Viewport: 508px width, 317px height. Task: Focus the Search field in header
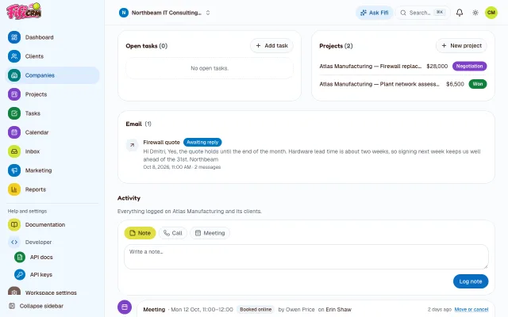coord(422,13)
